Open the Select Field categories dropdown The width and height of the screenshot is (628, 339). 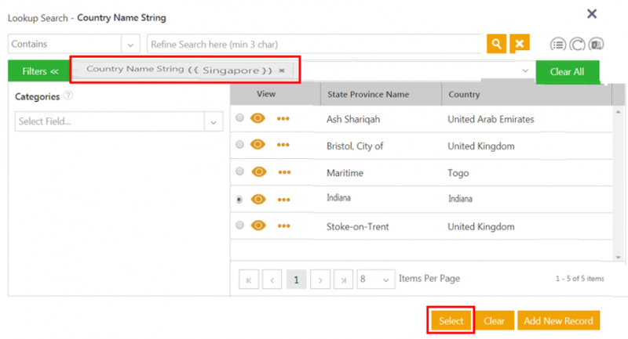click(213, 121)
